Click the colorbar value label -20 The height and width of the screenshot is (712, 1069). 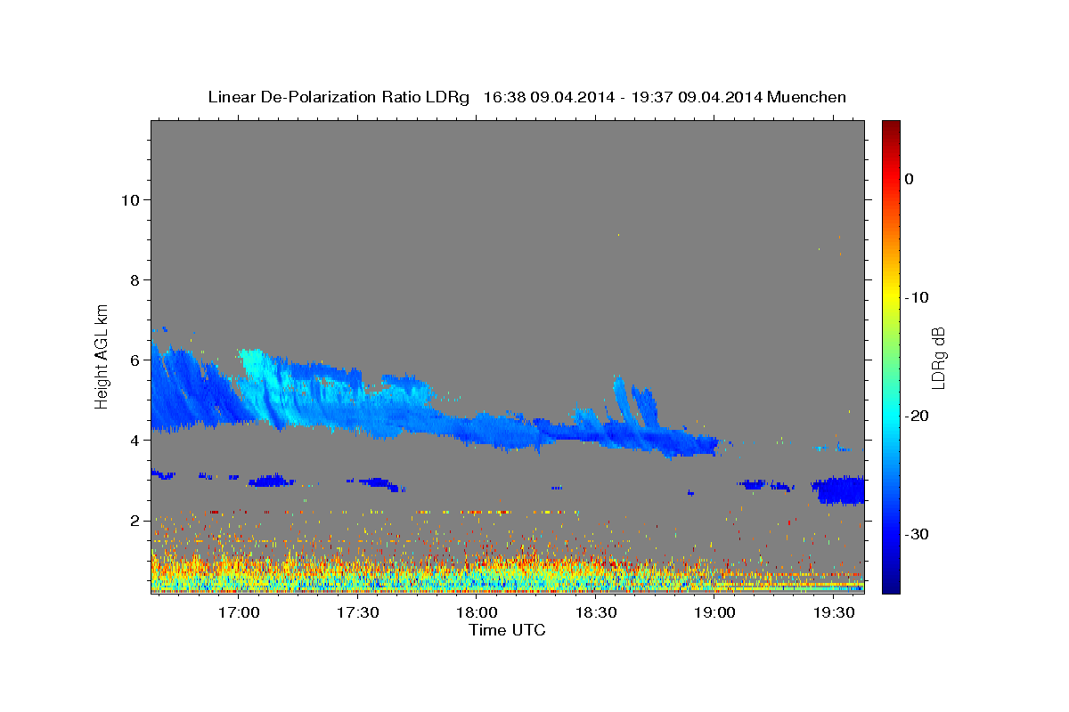(x=918, y=416)
